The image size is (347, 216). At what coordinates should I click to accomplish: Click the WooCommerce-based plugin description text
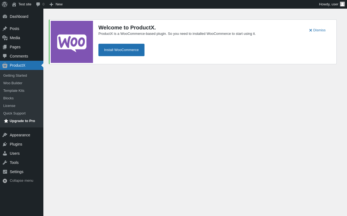pos(177,34)
